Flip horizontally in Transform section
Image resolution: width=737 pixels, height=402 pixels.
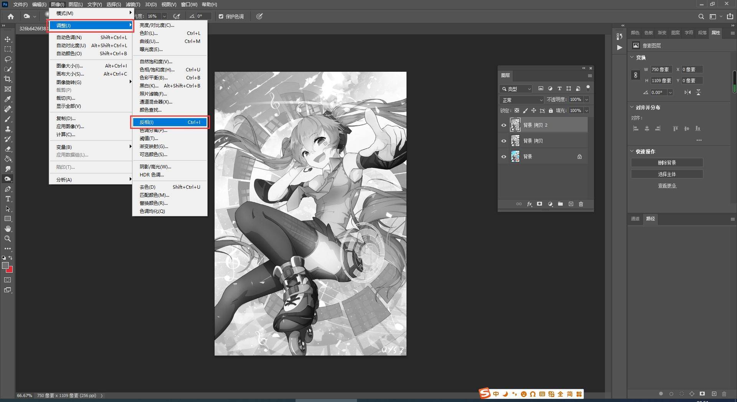tap(687, 92)
